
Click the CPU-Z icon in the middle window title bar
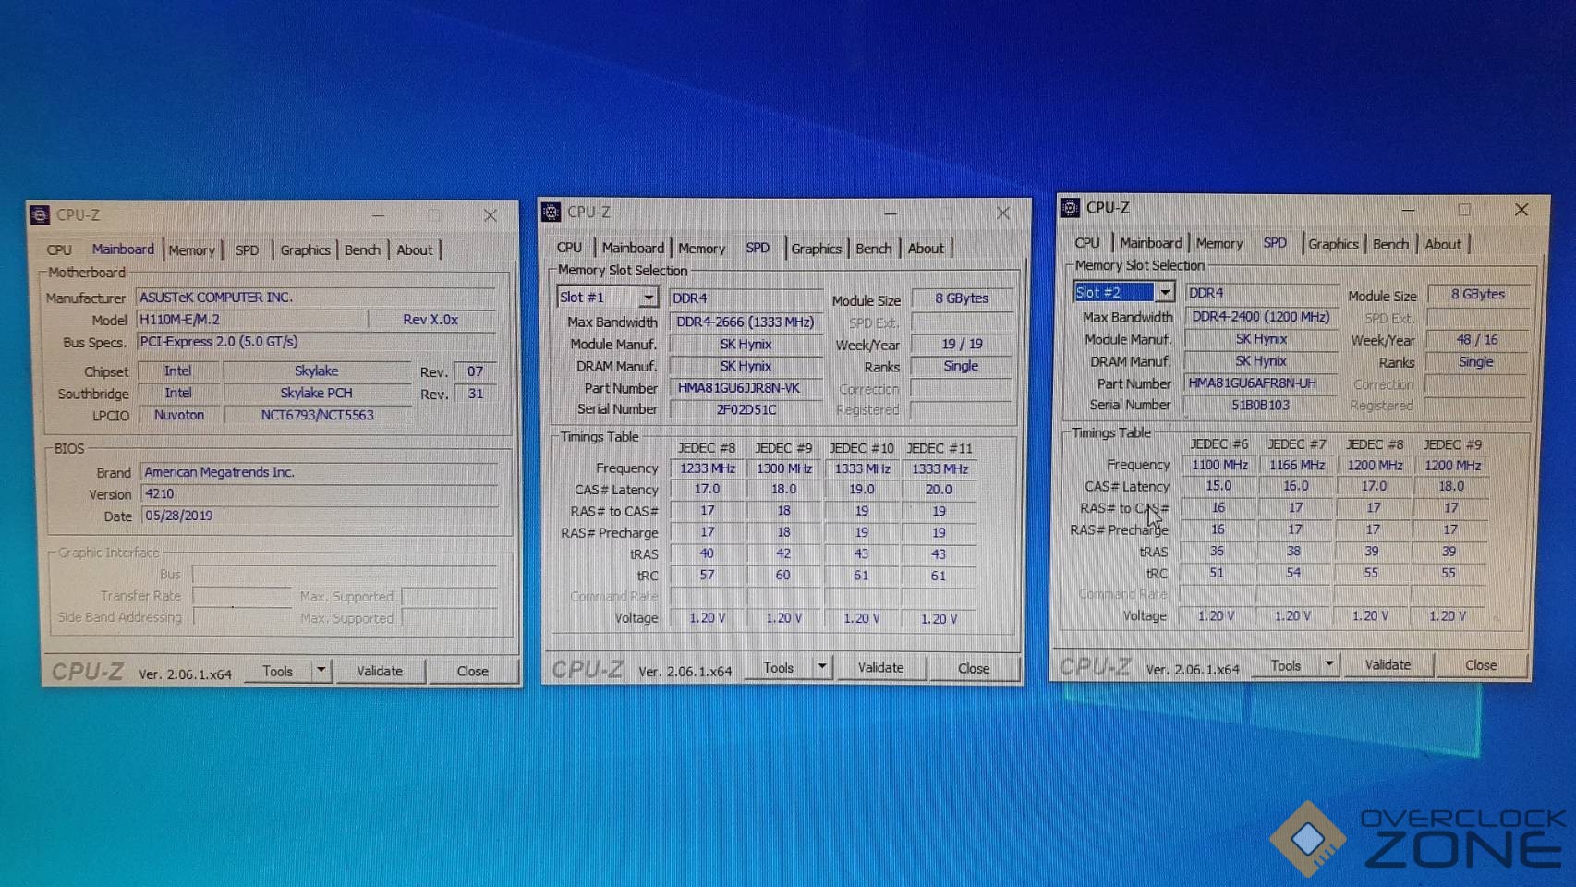pyautogui.click(x=551, y=213)
